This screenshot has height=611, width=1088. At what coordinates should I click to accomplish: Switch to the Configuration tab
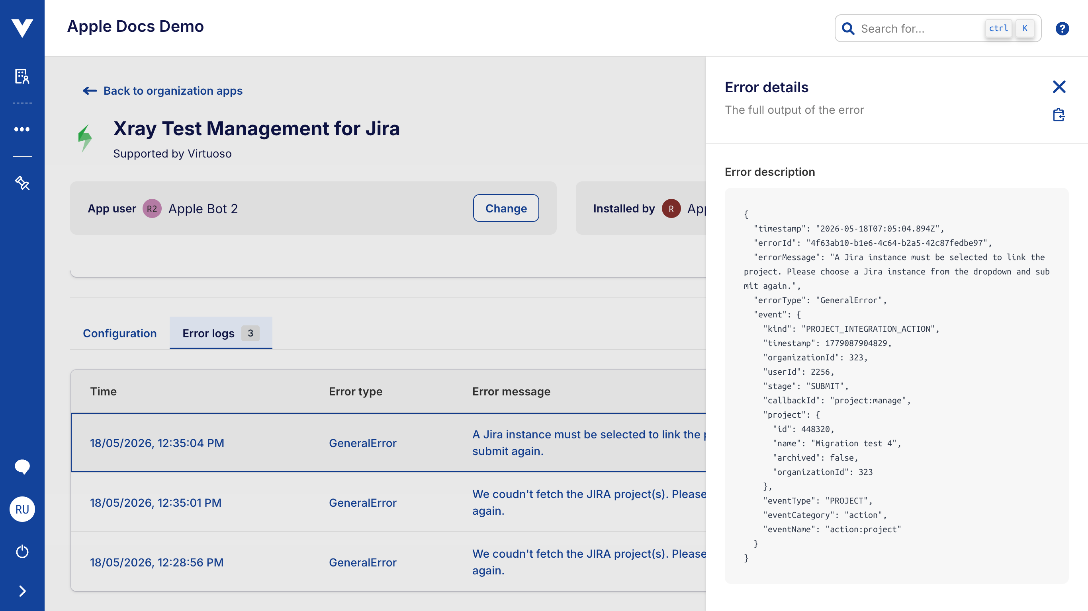click(x=119, y=333)
